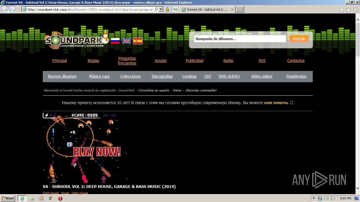Open the Ayudar link
The width and height of the screenshot is (360, 202).
(x=161, y=61)
